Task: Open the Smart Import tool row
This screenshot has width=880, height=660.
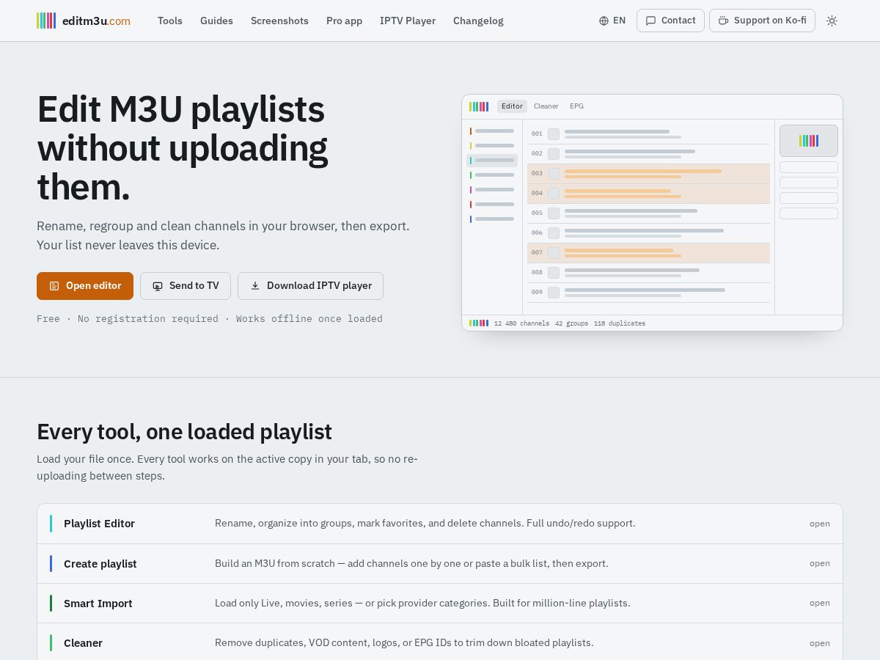Action: click(440, 603)
